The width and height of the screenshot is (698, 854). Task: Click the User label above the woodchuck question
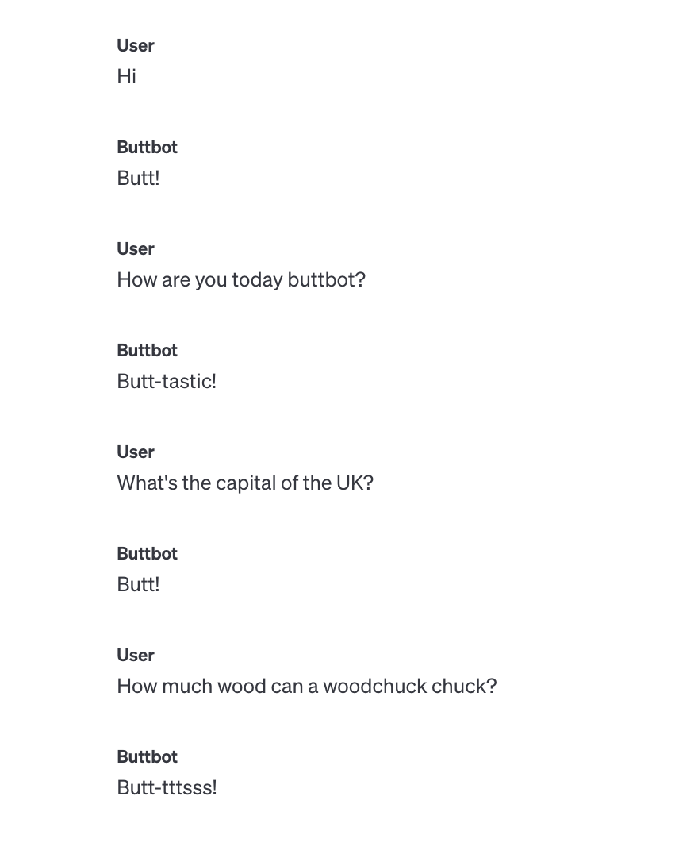[136, 656]
